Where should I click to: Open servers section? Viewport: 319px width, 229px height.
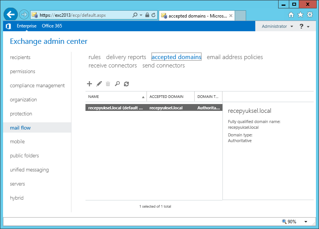[17, 184]
